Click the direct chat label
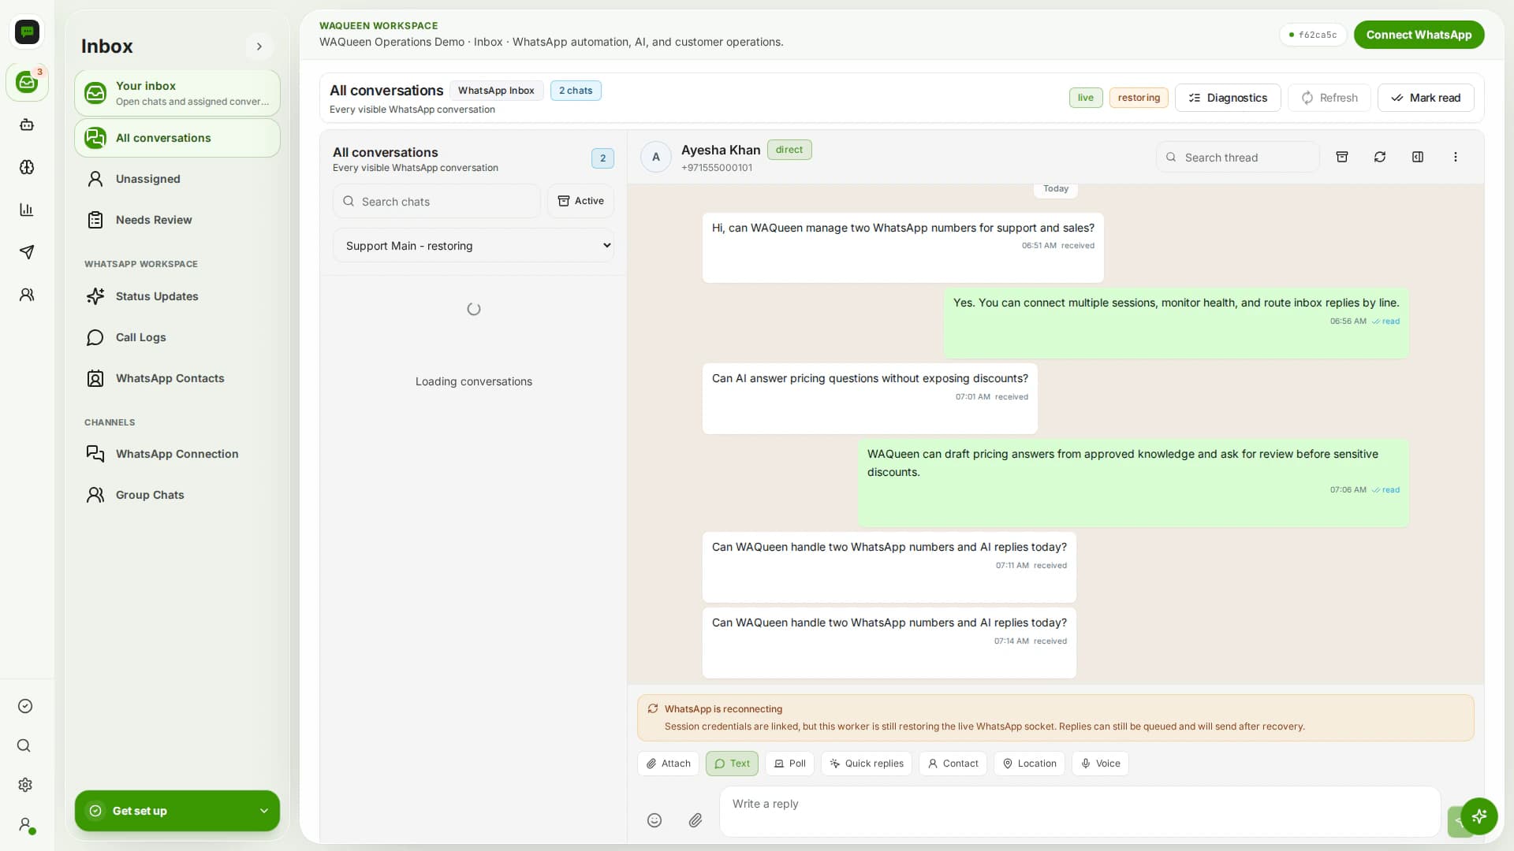Image resolution: width=1514 pixels, height=851 pixels. 789,150
